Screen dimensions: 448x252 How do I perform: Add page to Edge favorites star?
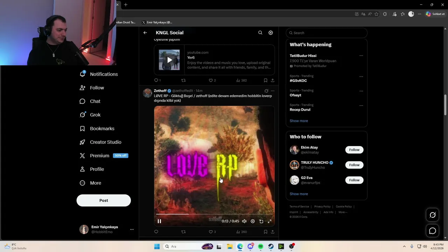click(x=377, y=14)
